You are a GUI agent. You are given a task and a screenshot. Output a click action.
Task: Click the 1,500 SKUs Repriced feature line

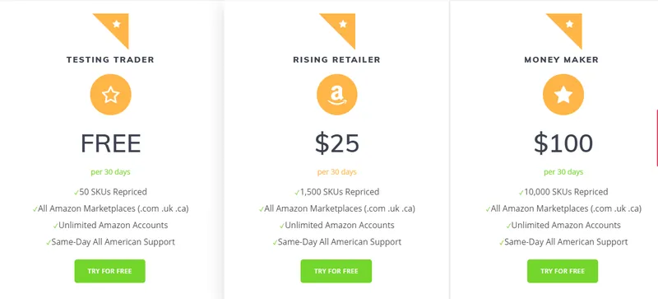point(337,192)
